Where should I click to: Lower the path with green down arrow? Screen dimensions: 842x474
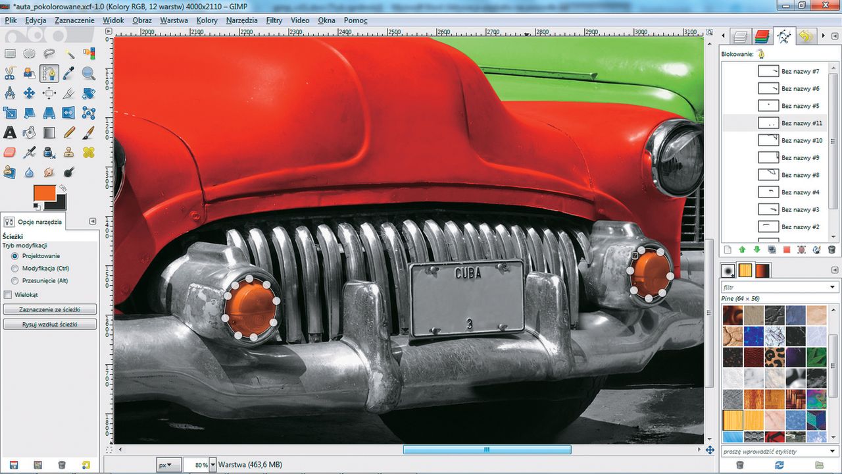[x=756, y=250]
